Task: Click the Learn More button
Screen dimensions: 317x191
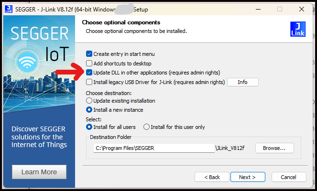Action: [x=39, y=172]
